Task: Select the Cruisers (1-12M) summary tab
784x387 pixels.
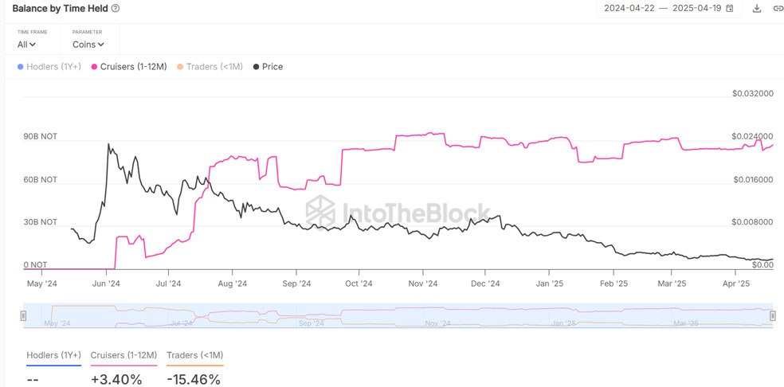Action: pyautogui.click(x=123, y=355)
